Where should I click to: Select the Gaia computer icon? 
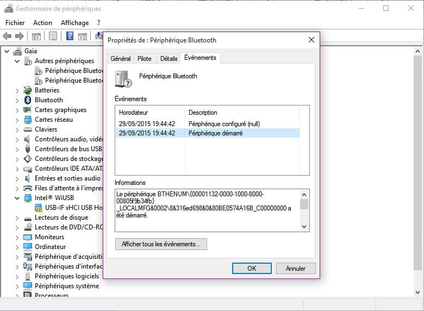pyautogui.click(x=17, y=51)
